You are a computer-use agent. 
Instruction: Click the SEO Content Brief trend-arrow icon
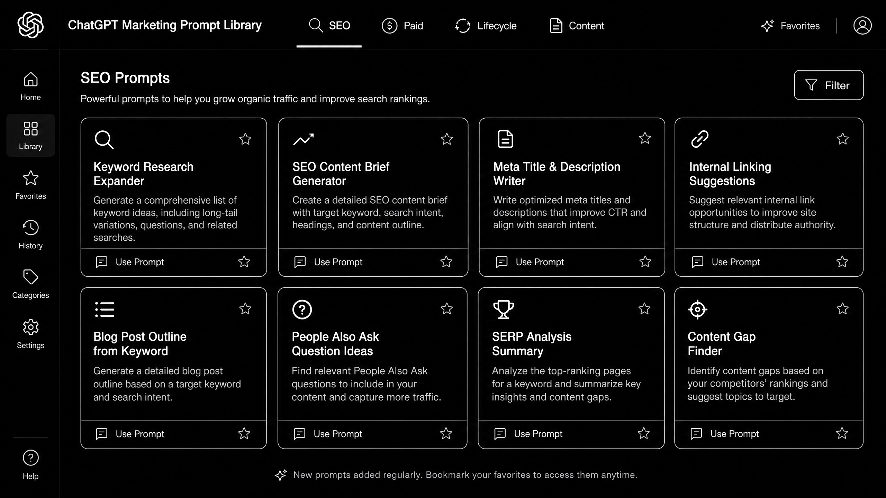click(304, 139)
